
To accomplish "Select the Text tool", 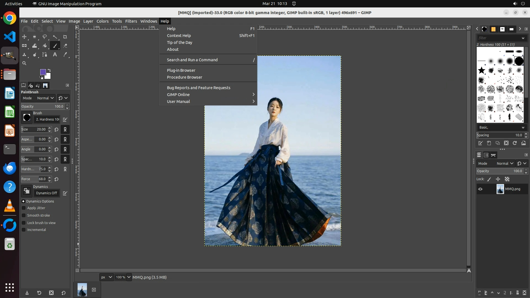I will [55, 55].
